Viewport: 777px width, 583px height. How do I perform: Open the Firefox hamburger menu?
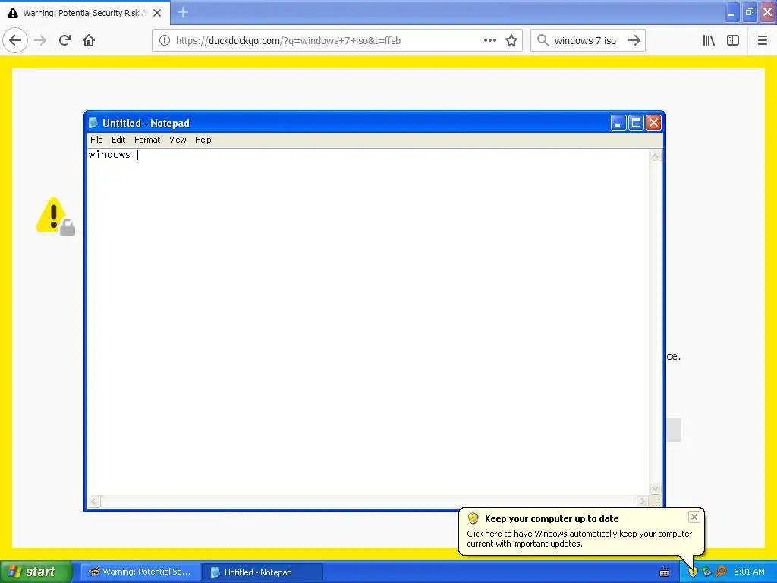tap(763, 40)
